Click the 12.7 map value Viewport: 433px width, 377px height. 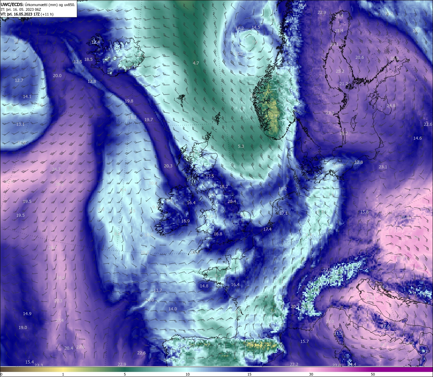click(19, 80)
